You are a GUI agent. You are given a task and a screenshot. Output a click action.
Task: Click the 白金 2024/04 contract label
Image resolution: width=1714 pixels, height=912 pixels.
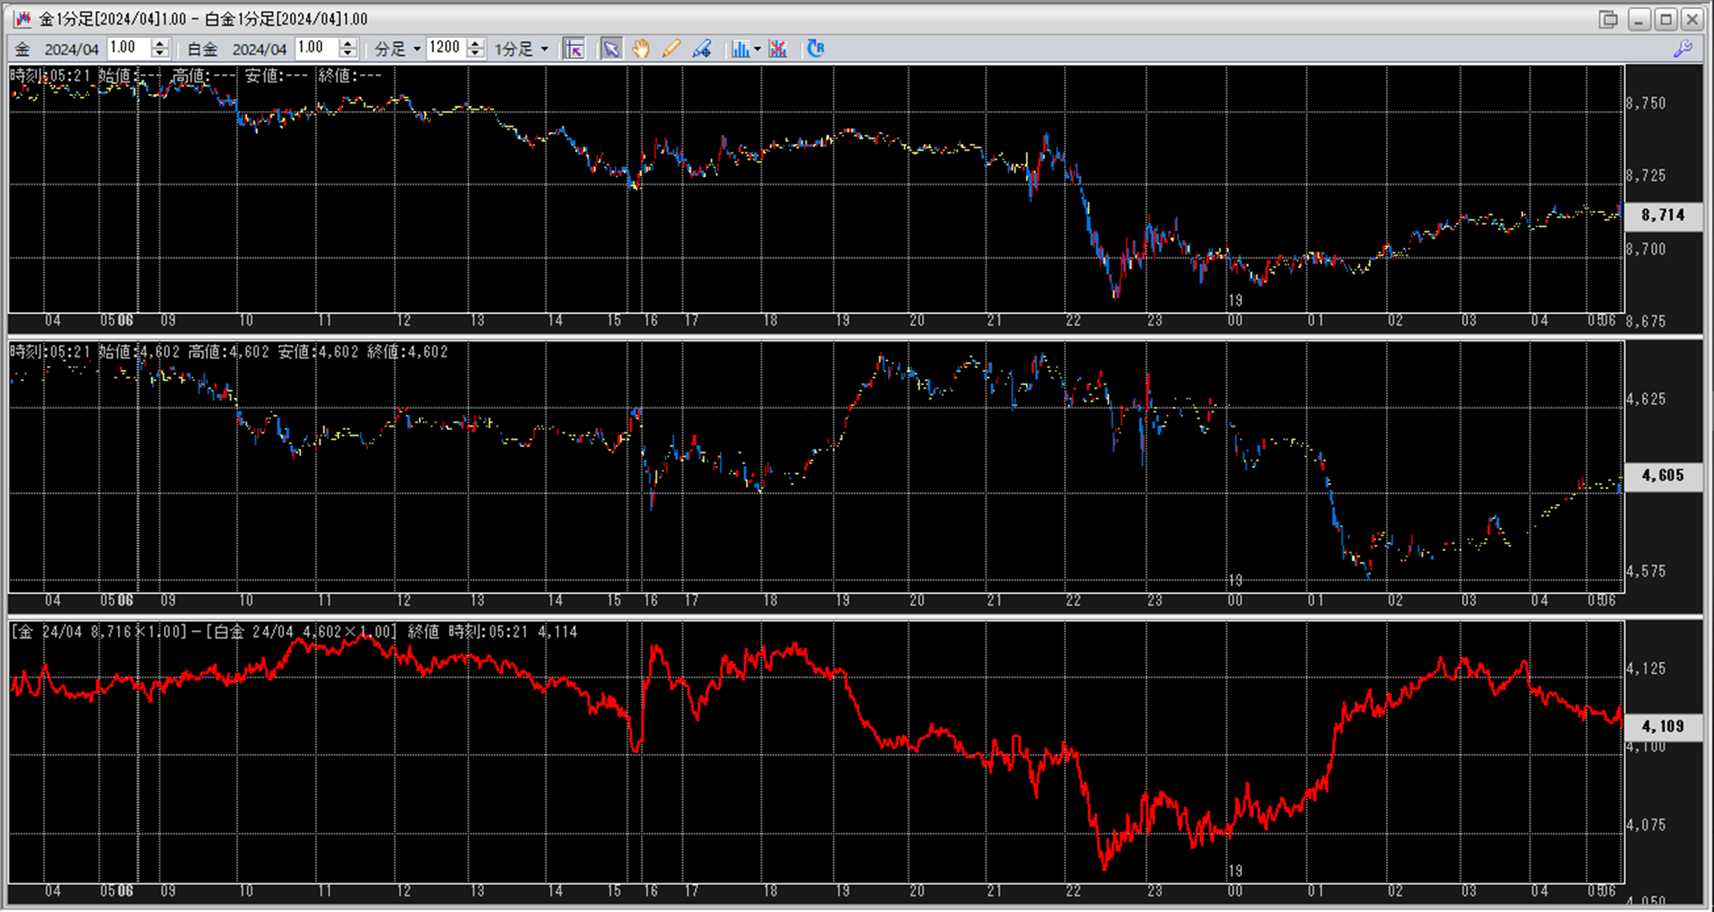(x=259, y=50)
